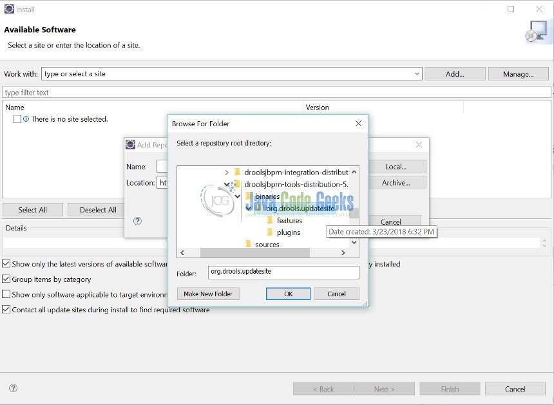
Task: Click OK in Browse For Folder
Action: pos(288,294)
